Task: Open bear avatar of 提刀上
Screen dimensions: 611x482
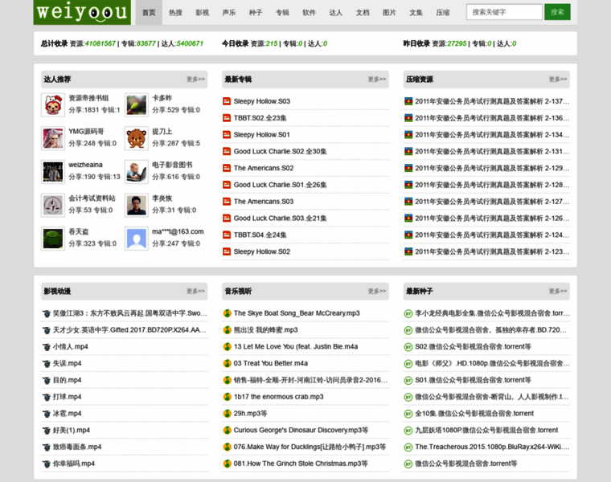Action: 137,138
